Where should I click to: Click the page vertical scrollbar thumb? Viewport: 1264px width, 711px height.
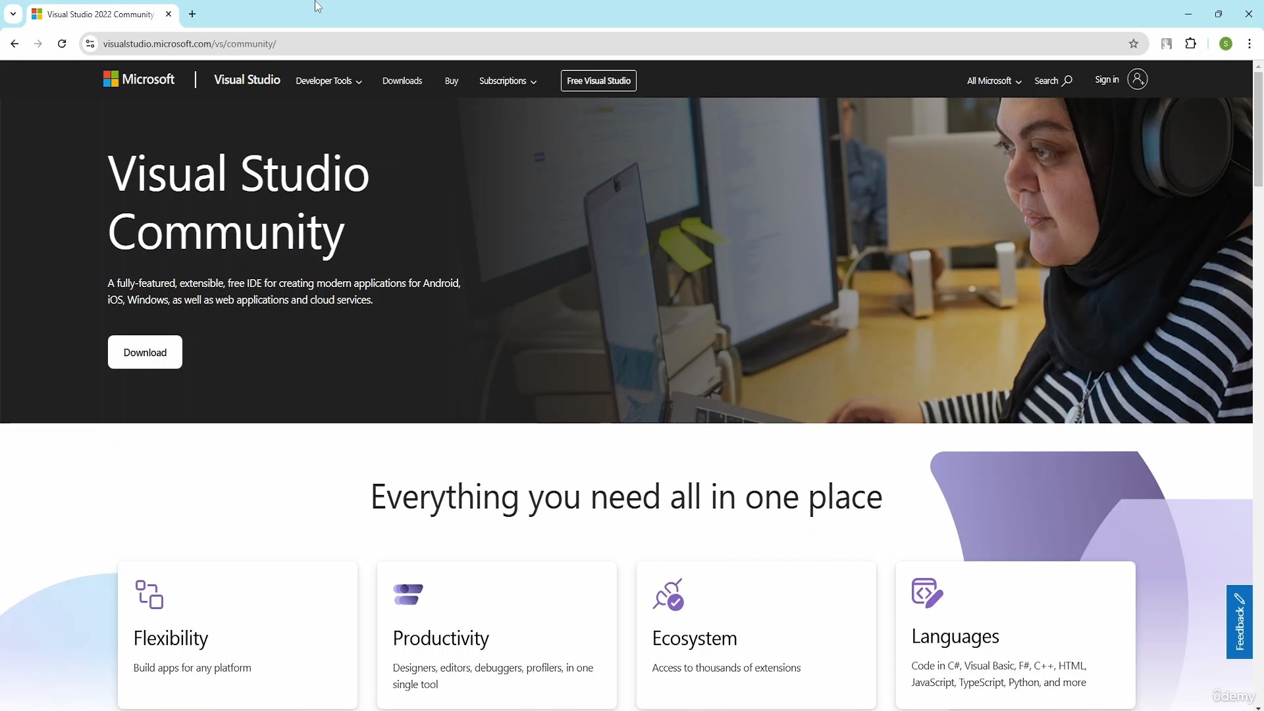point(1258,128)
